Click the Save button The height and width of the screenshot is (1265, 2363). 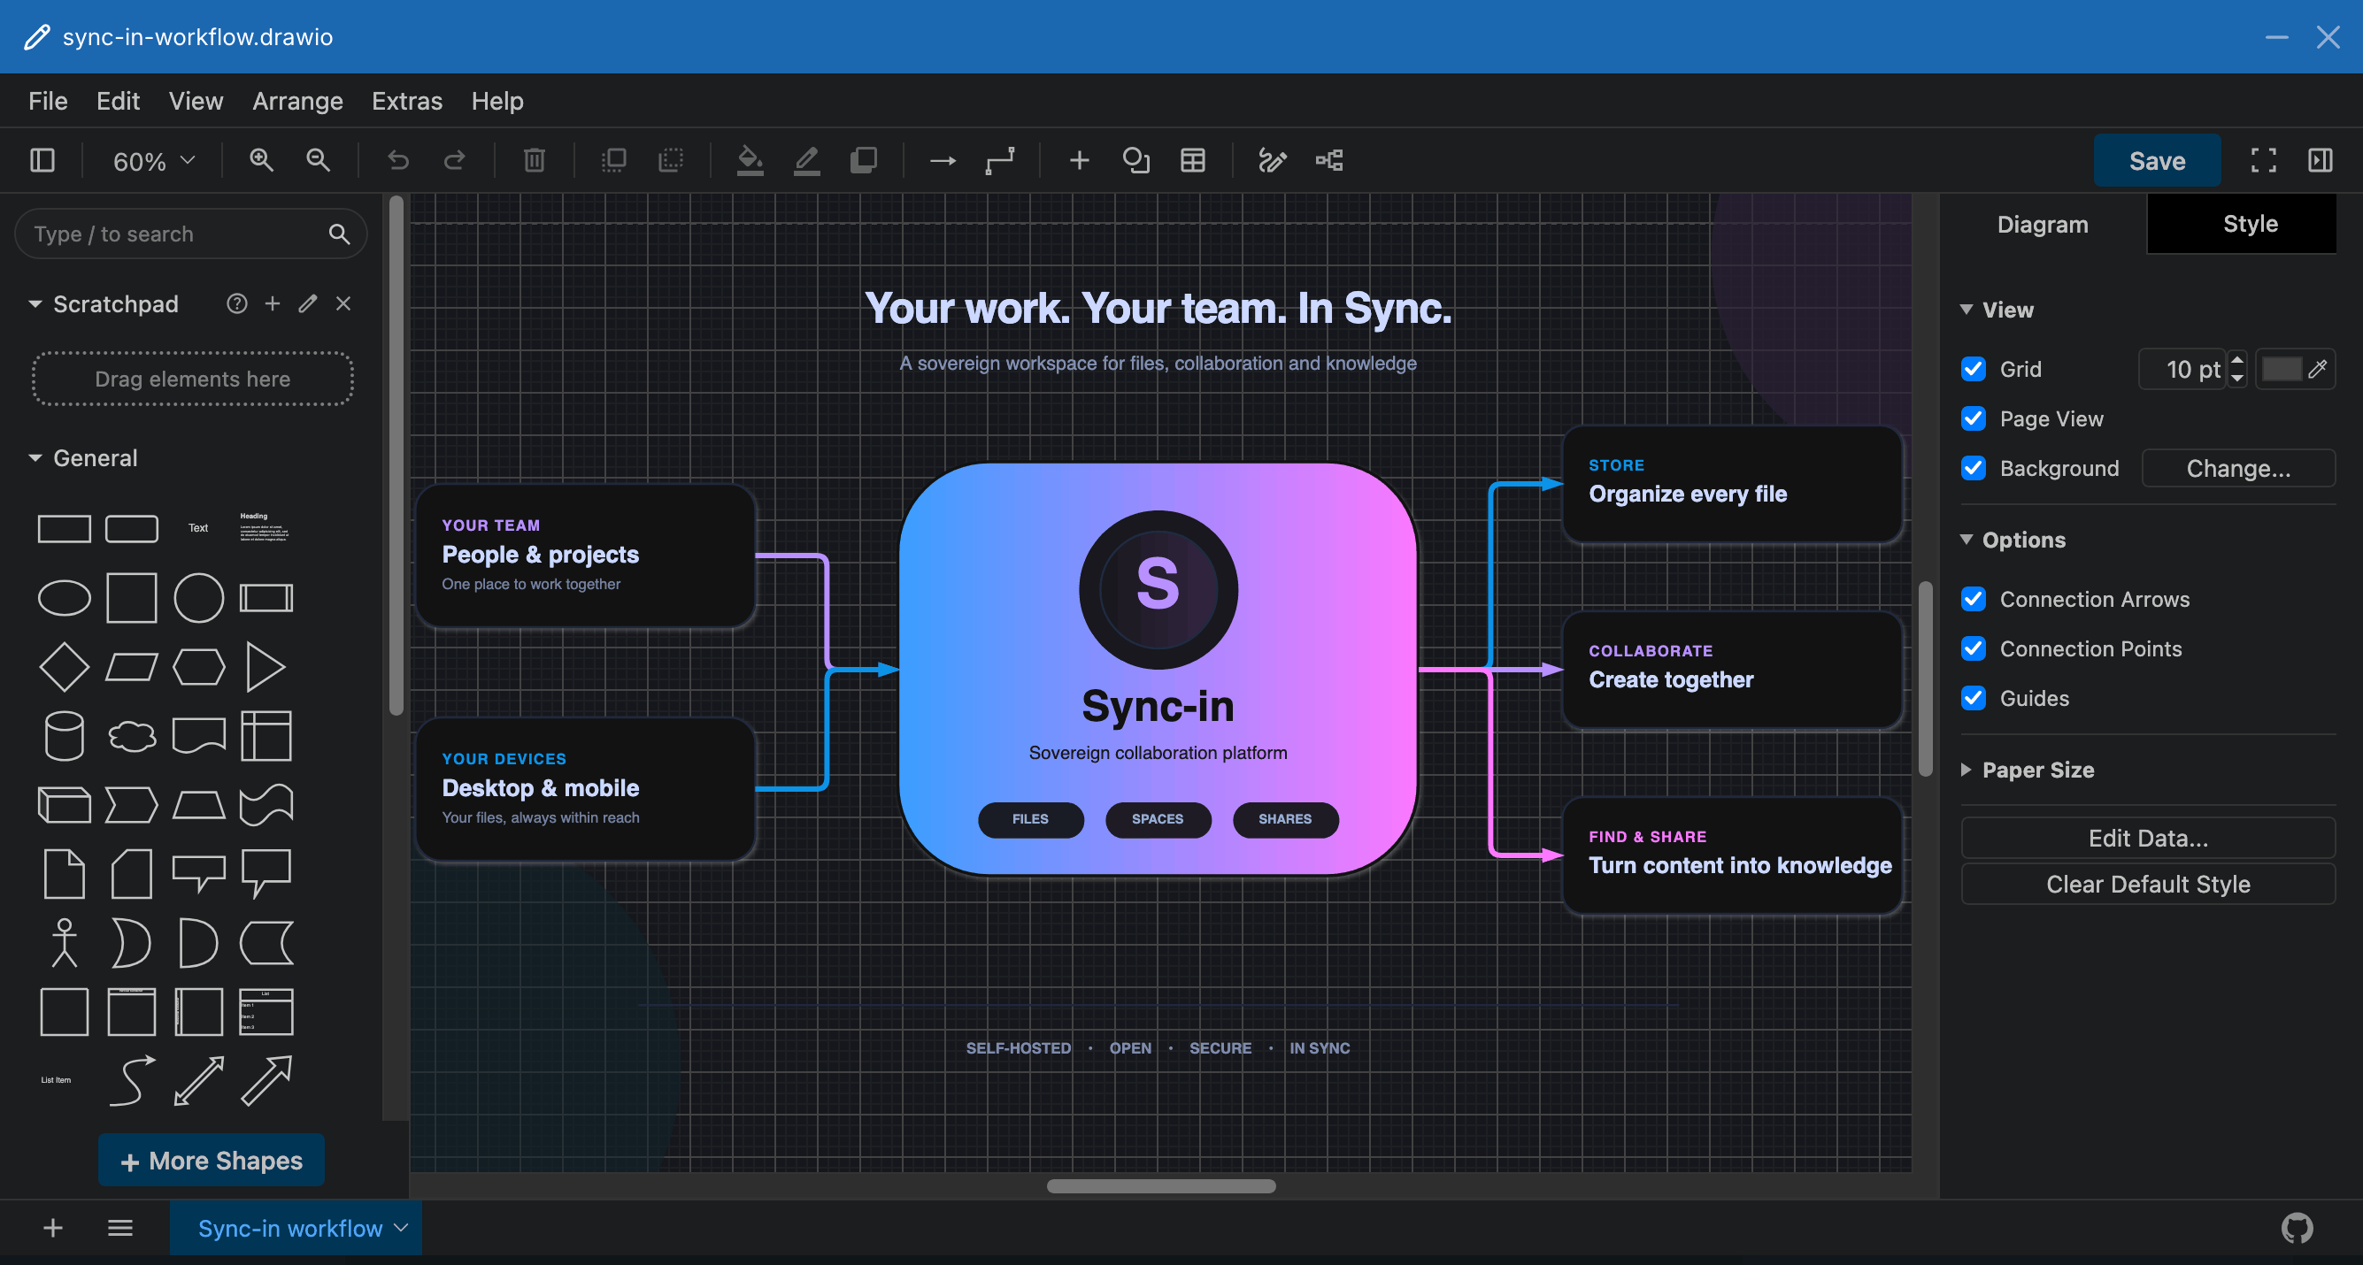tap(2157, 160)
